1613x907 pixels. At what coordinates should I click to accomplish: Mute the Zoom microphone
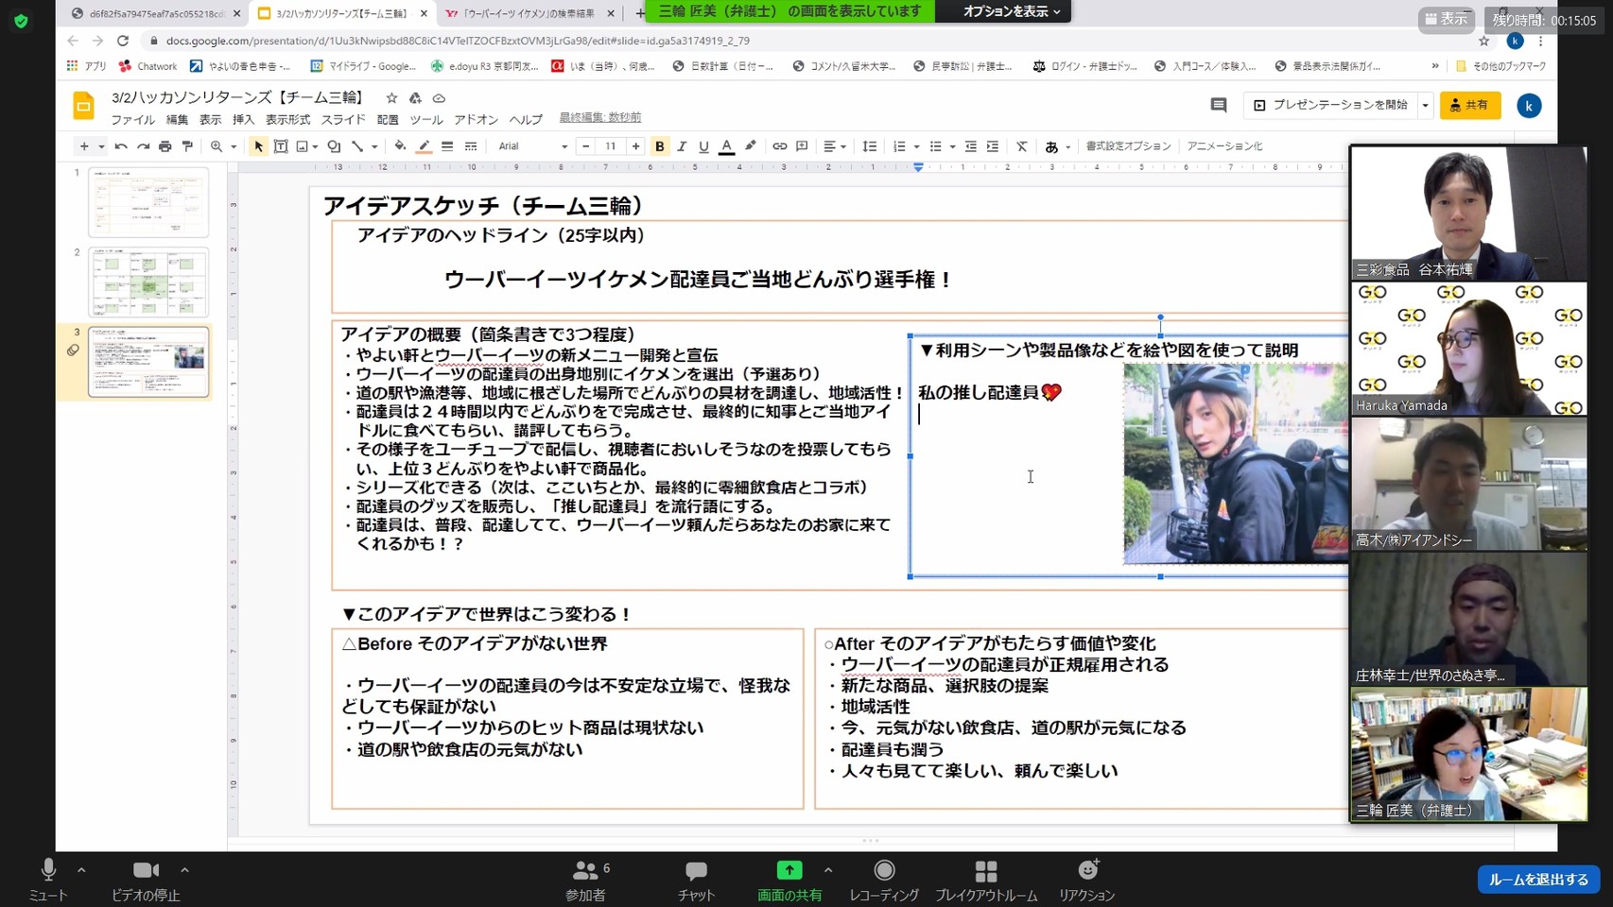coord(48,881)
